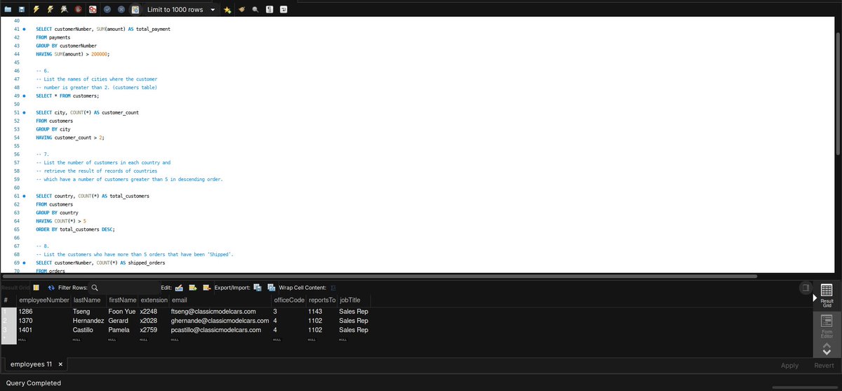Image resolution: width=842 pixels, height=391 pixels.
Task: Click ftseng@classicmodelcars.com email cell
Action: pyautogui.click(x=220, y=311)
